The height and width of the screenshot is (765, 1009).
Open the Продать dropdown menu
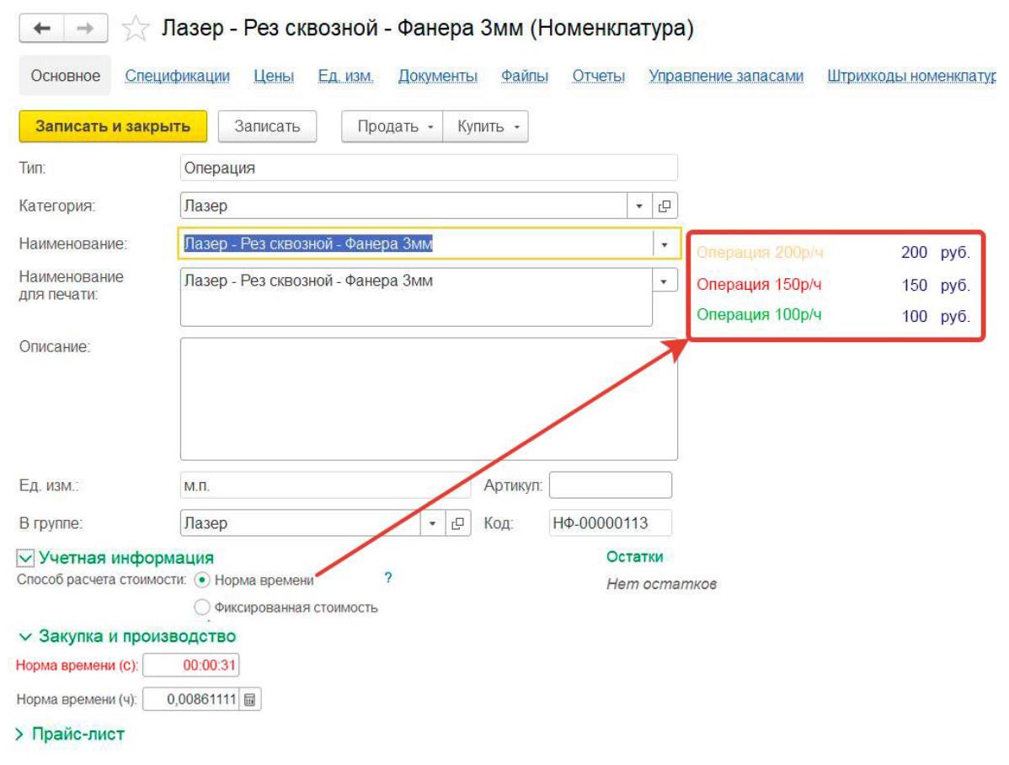point(392,126)
